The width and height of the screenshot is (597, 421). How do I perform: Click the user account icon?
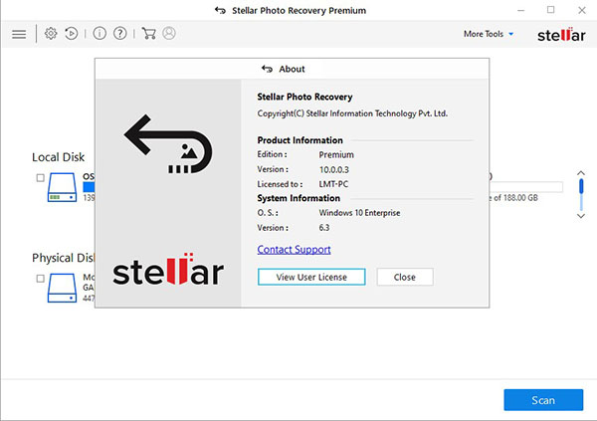169,34
